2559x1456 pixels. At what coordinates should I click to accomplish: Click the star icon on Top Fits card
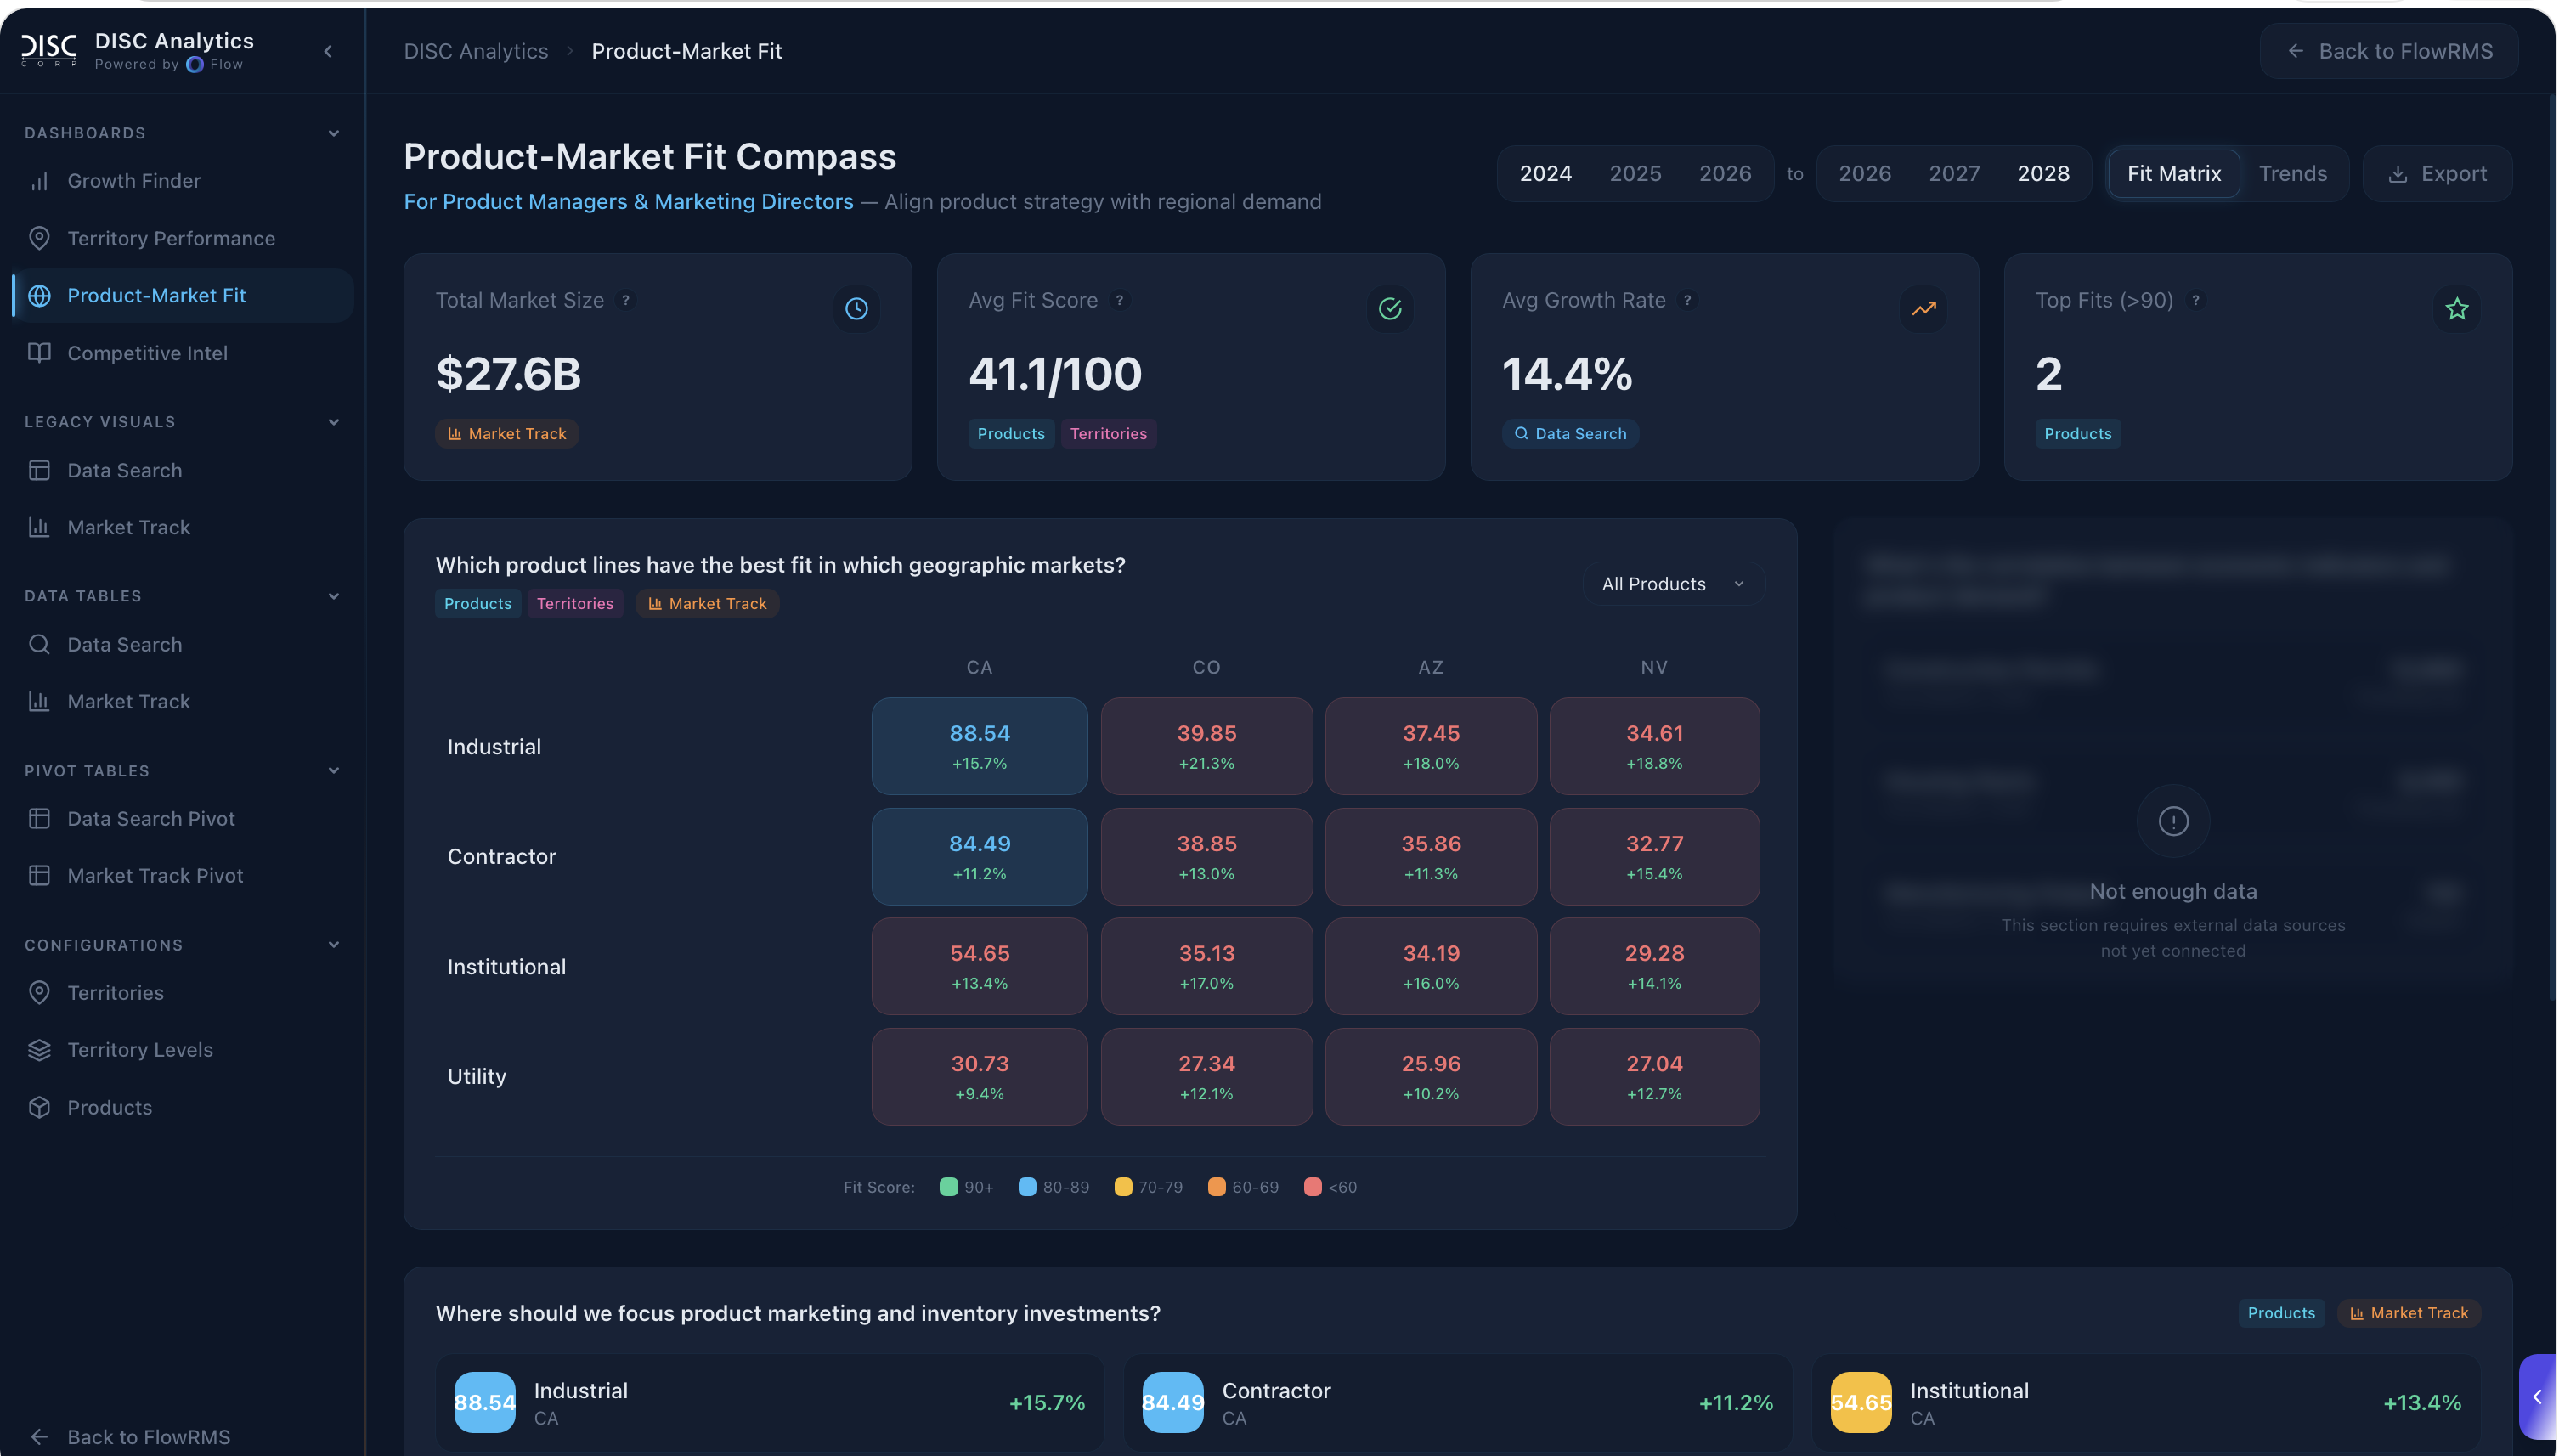2457,309
